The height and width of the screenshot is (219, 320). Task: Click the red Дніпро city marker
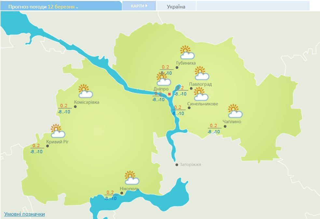click(169, 94)
